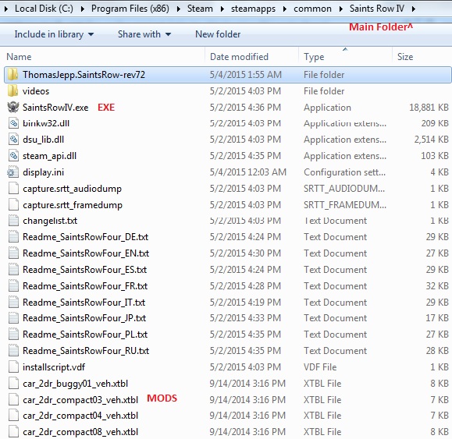This screenshot has width=452, height=439.
Task: Click the car_2dr_buggy01_veh.xtbl file icon
Action: [x=13, y=384]
